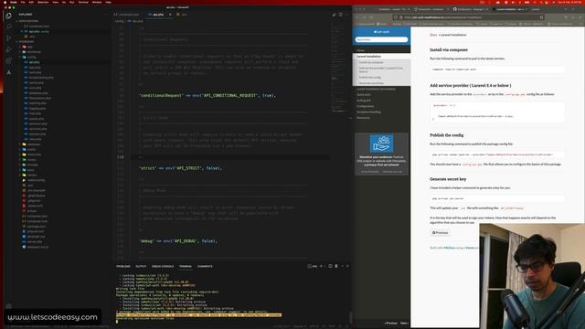
Task: Click the Previous button on docs page
Action: [440, 233]
